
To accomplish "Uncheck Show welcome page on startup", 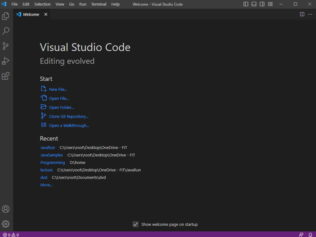I will pyautogui.click(x=136, y=224).
